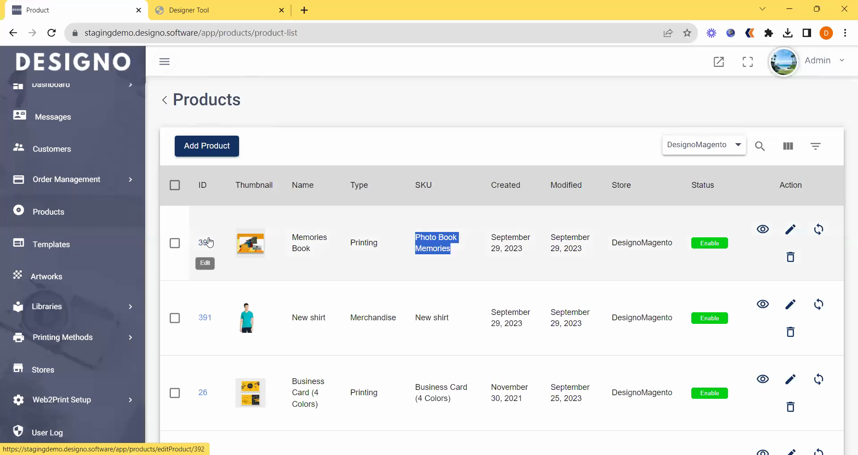This screenshot has height=455, width=858.
Task: Open Templates in the sidebar
Action: coord(51,244)
